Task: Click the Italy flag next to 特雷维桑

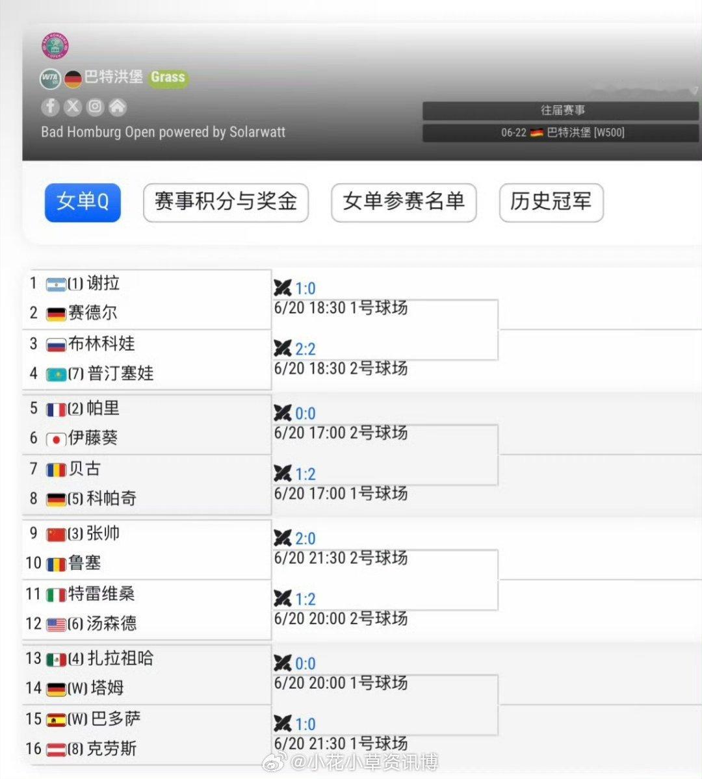Action: 56,594
